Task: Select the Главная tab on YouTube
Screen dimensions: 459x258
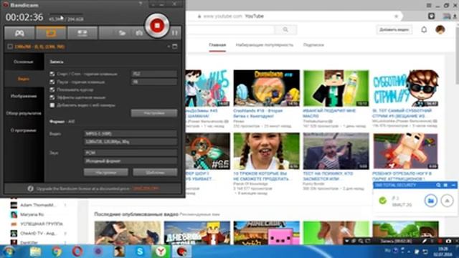Action: [x=217, y=45]
